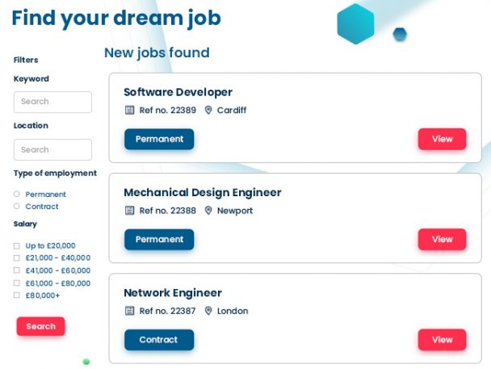The height and width of the screenshot is (369, 491).
Task: Select the Permanent employment radio button
Action: click(17, 194)
